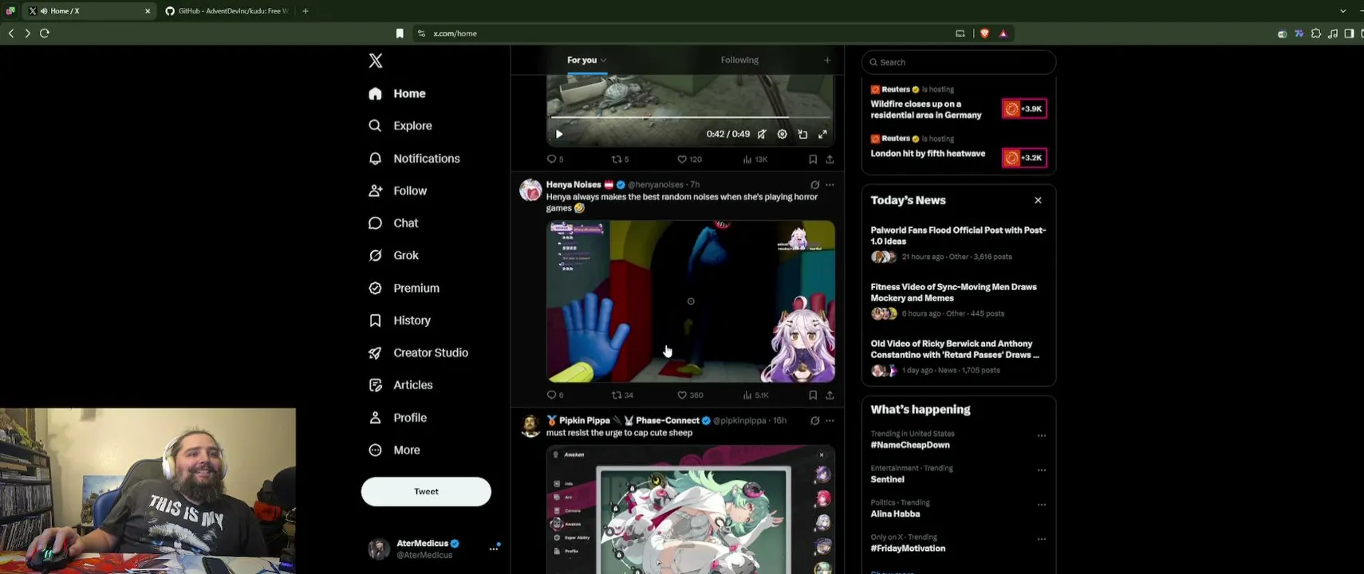Open more options for #FridayMotivation trend

[x=1041, y=539]
